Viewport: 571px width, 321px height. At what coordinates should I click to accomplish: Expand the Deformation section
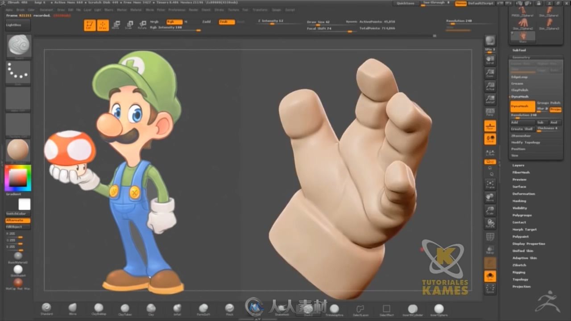click(523, 194)
